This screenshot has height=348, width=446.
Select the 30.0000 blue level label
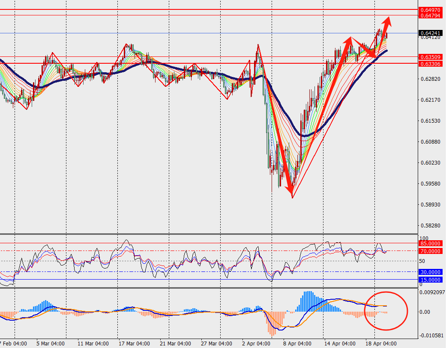pos(431,272)
